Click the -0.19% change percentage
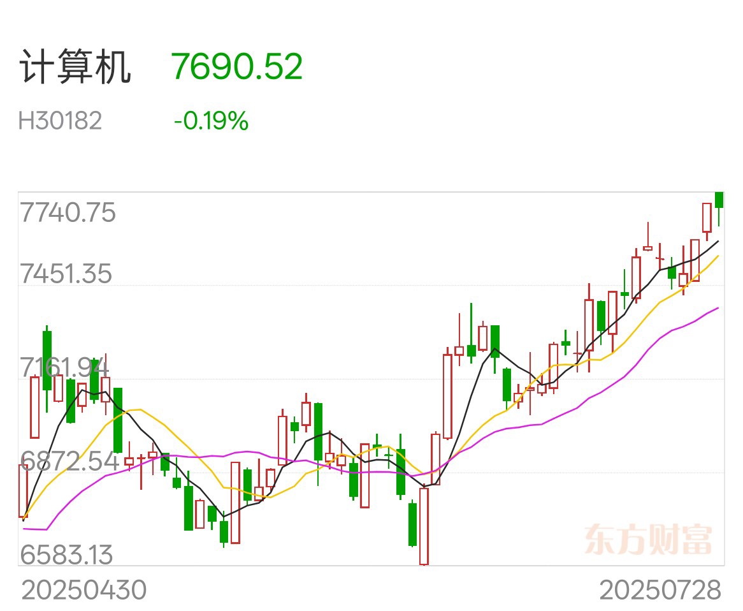This screenshot has width=743, height=611. [211, 121]
